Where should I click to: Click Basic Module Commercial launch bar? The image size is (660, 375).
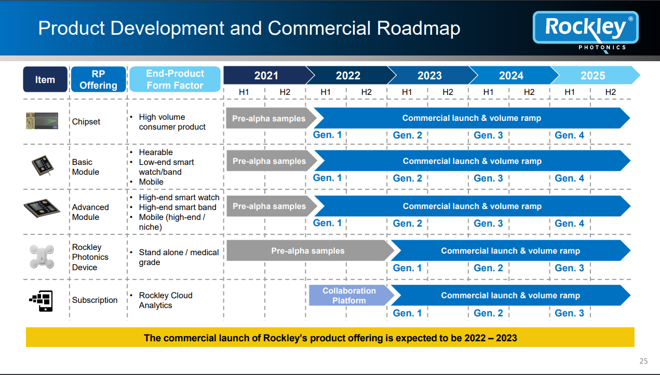click(x=472, y=161)
